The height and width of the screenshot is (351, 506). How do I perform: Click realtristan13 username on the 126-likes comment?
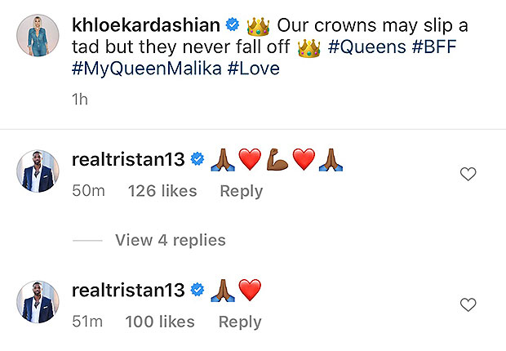[x=128, y=159]
